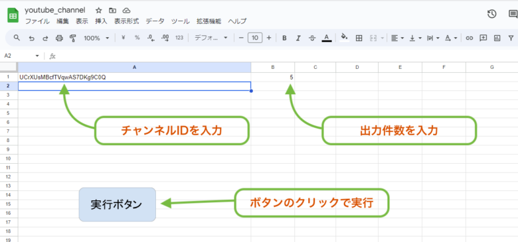Increase font size with plus button

(269, 38)
